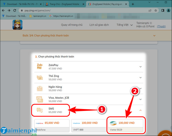Select Mobifone 65,000 VND option
This screenshot has width=172, height=136.
point(52,126)
